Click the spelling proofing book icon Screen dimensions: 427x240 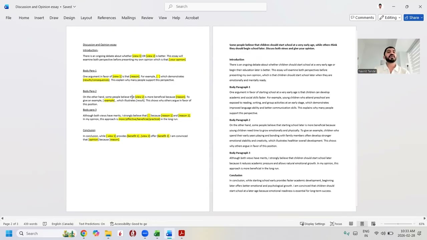(x=44, y=224)
